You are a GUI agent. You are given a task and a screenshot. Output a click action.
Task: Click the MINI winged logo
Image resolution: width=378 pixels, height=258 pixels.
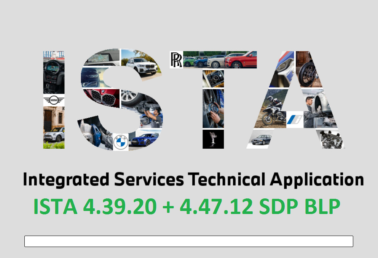pos(54,100)
